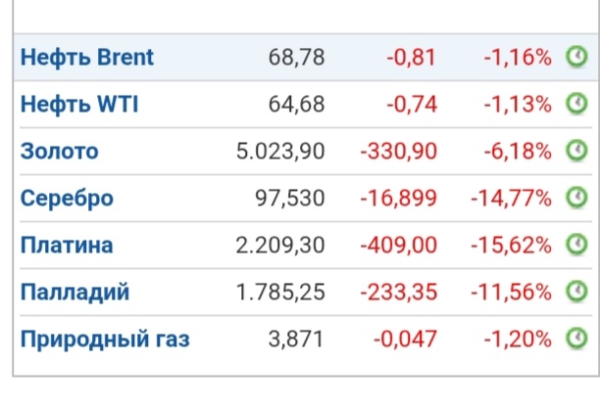Click natural gas price 3,871

pyautogui.click(x=296, y=340)
